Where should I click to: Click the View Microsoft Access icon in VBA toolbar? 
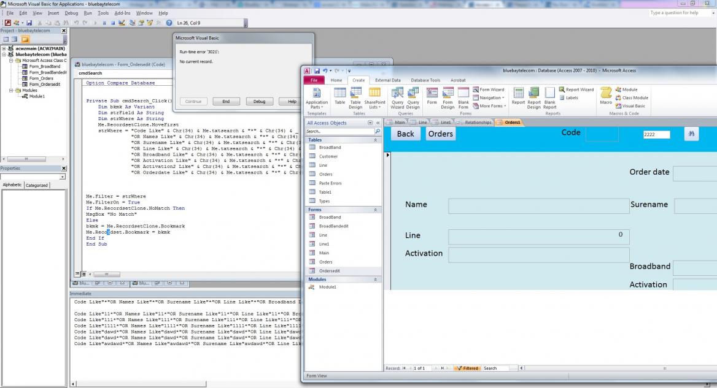click(8, 23)
